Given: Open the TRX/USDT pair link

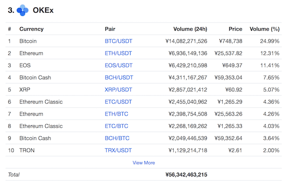Looking at the screenshot, I should click(118, 151).
